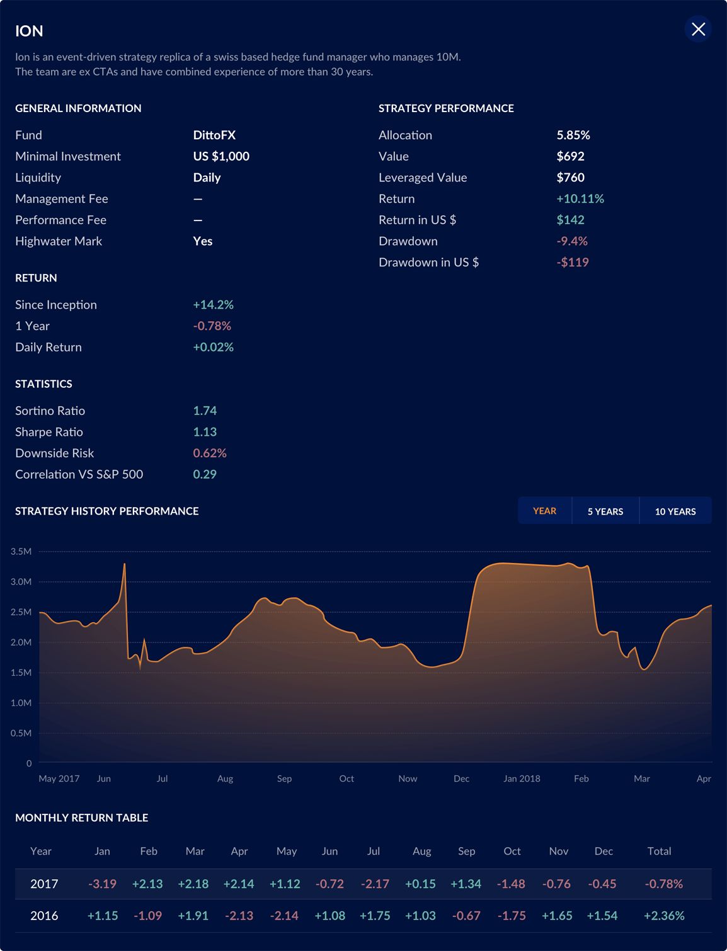Select the 5 YEARS chart range

click(x=605, y=511)
